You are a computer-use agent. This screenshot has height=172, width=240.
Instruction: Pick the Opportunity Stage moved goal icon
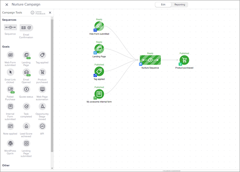click(42, 106)
